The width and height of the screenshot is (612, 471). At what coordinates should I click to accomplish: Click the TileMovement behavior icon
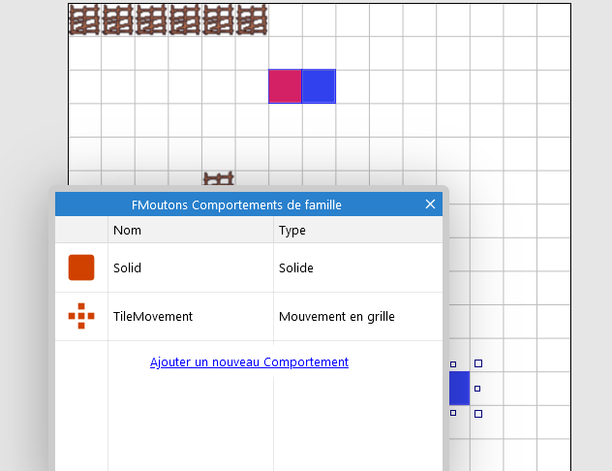(x=81, y=316)
